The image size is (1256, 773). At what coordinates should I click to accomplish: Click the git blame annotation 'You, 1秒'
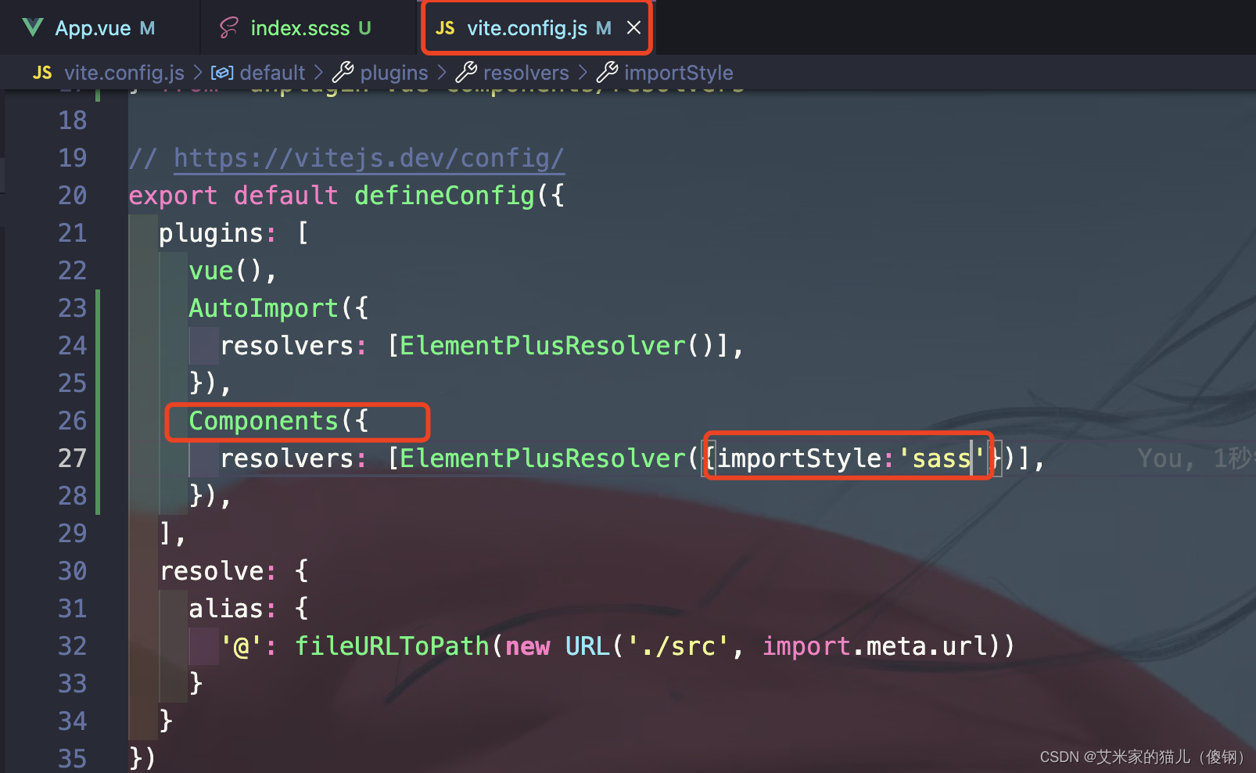tap(1195, 458)
